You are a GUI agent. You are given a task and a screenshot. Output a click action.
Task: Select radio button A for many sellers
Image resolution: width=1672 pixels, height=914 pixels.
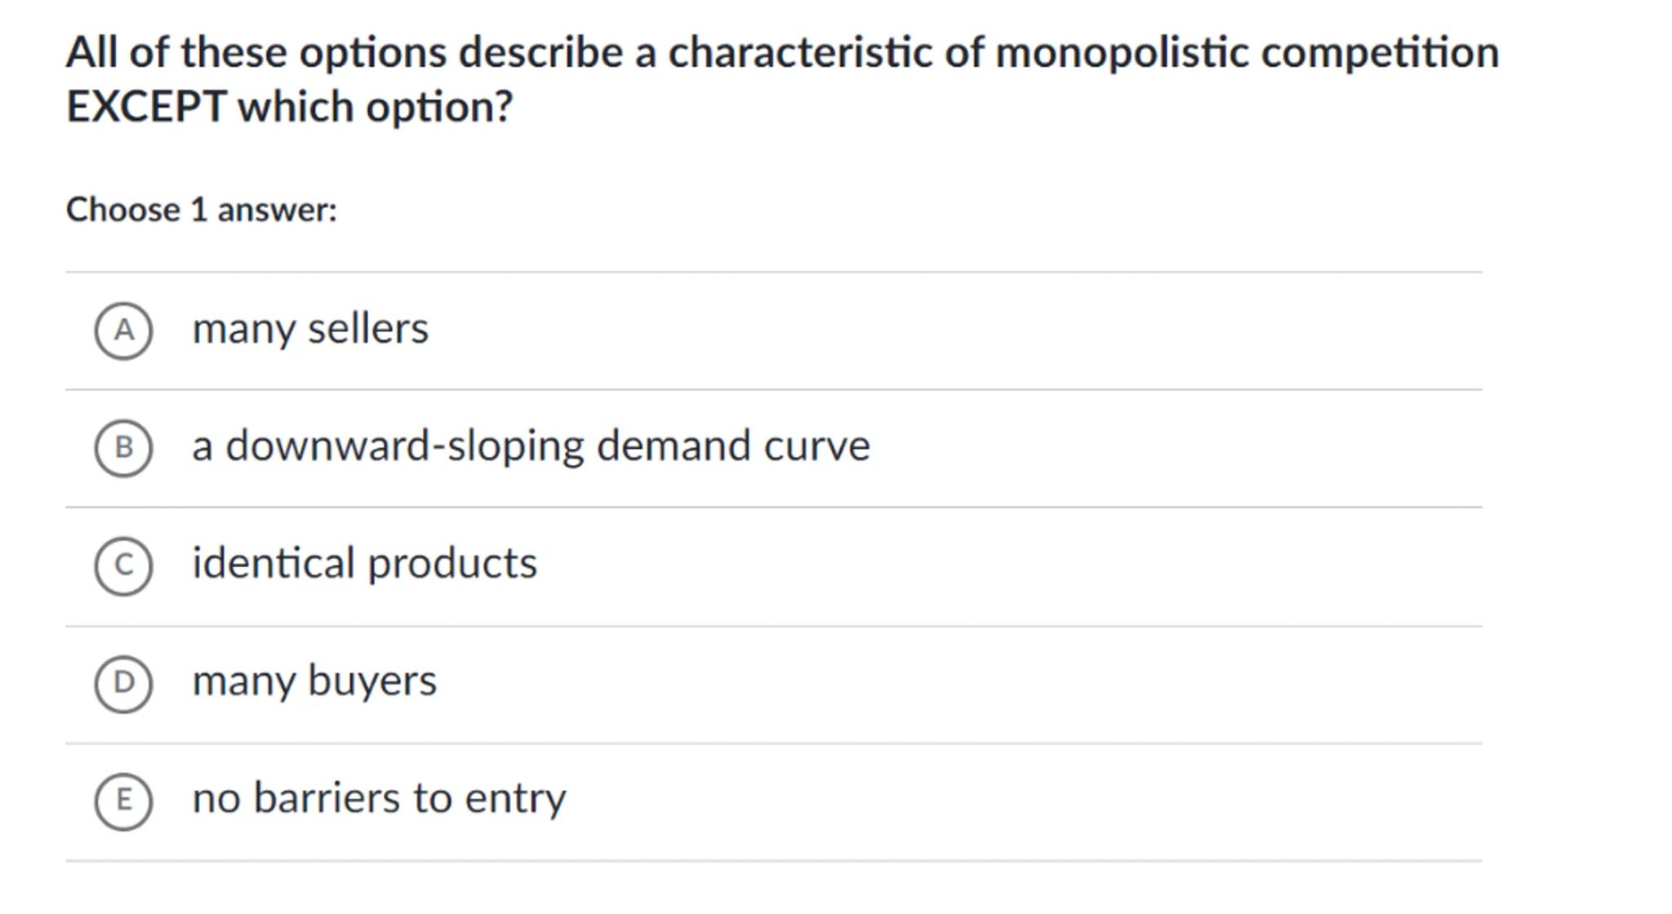(x=123, y=331)
